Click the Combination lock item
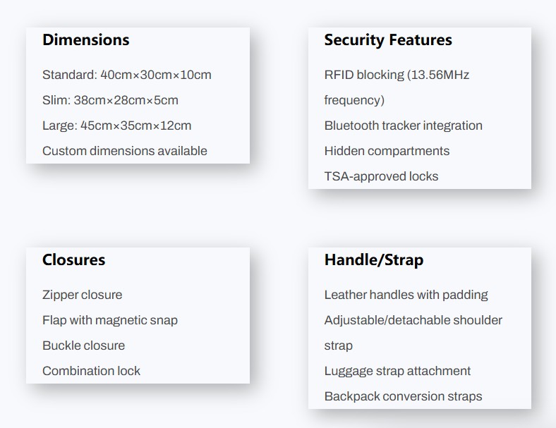556x428 pixels. coord(91,371)
